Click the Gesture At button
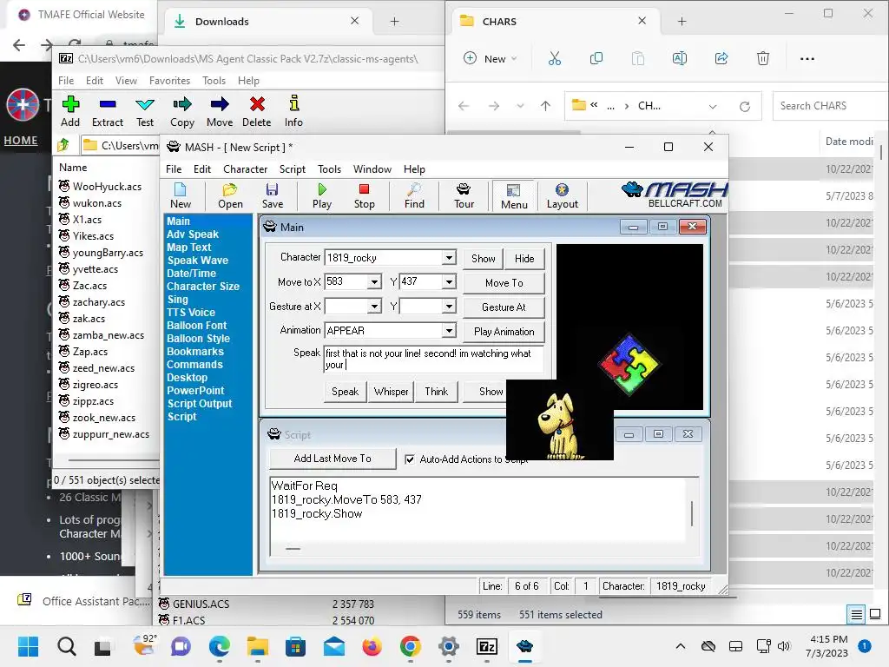The image size is (889, 667). click(x=504, y=307)
